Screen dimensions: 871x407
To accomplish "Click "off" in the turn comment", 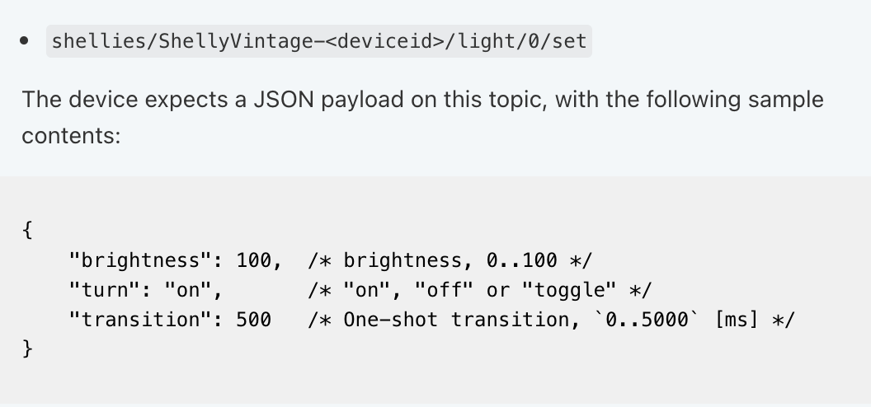I will (x=444, y=290).
